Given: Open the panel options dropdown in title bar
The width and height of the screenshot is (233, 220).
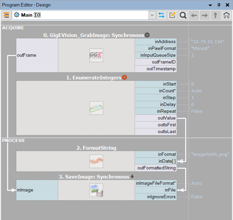Looking at the screenshot, I should click(x=210, y=5).
